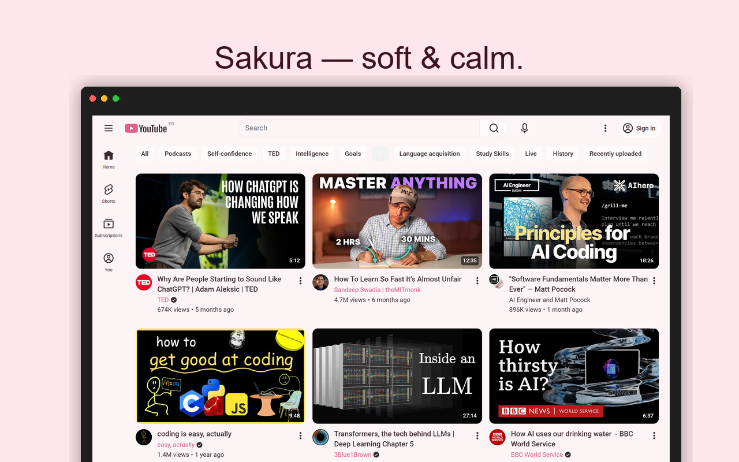
Task: Open the settings dots beside Sign in
Action: 605,128
